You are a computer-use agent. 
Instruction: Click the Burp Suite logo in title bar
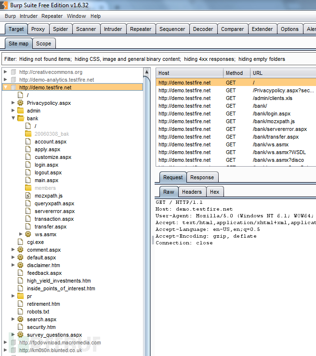click(4, 5)
